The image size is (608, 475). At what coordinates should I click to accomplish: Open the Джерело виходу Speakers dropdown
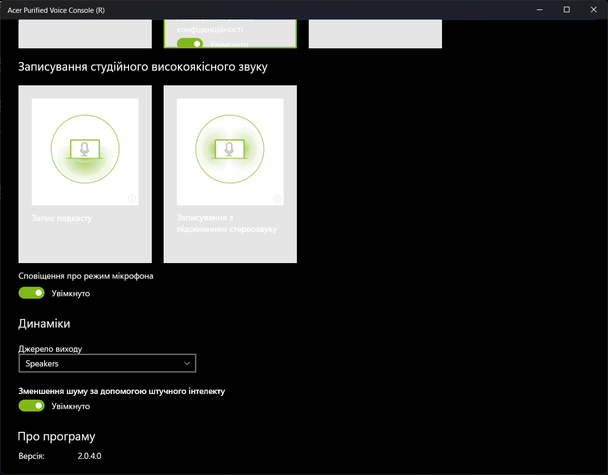pyautogui.click(x=107, y=364)
